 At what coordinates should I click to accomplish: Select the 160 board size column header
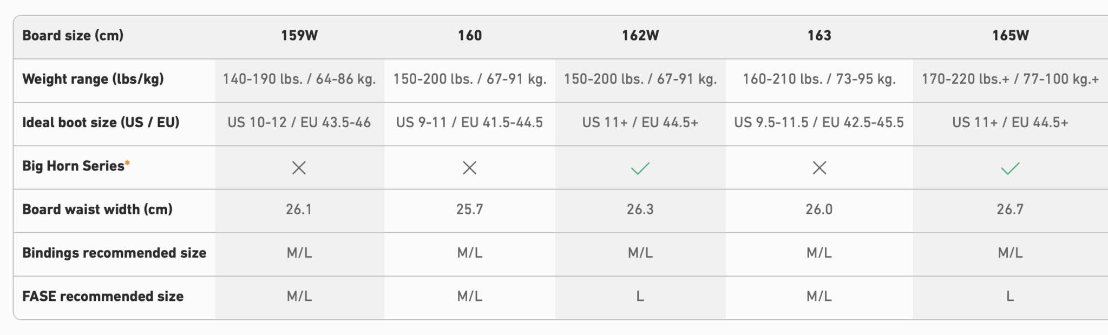[x=469, y=36]
